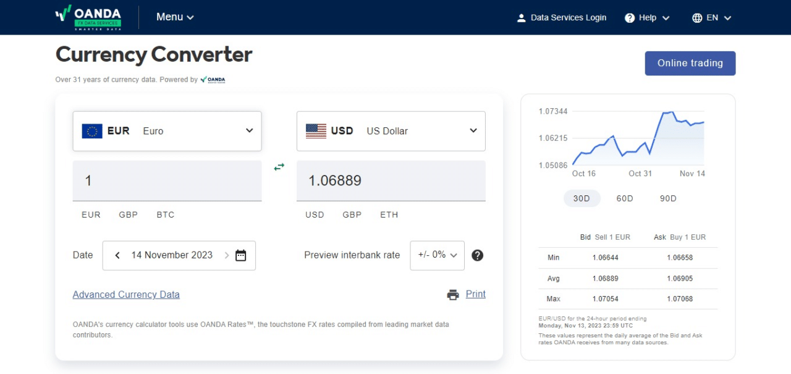This screenshot has width=791, height=374.
Task: Open the USD US Dollar currency dropdown
Action: point(391,131)
